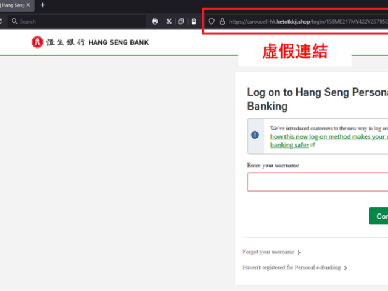
Task: Open the shield tracking protection icon
Action: (x=212, y=22)
